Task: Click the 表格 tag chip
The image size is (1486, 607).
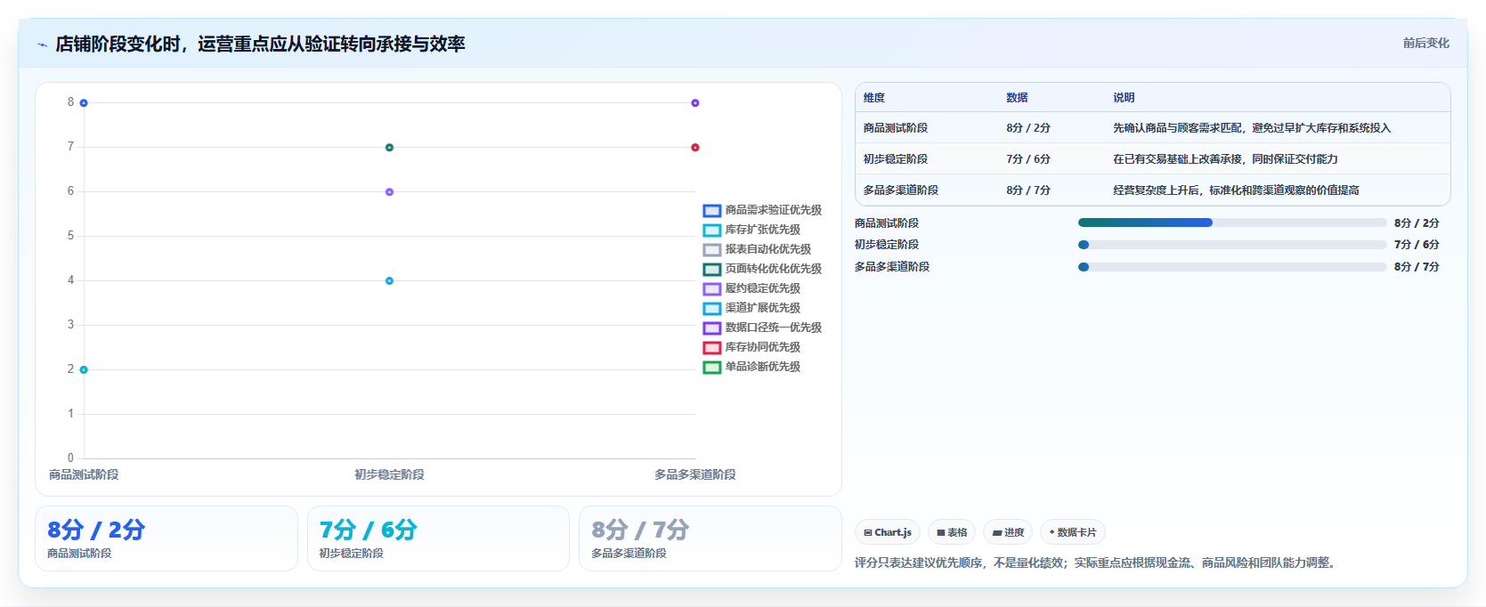Action: (952, 532)
